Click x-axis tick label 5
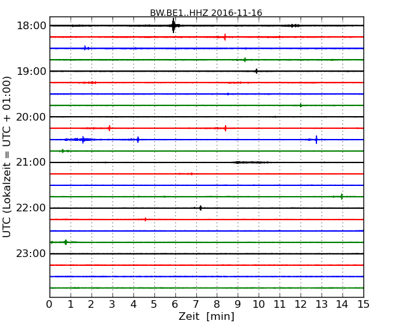413x330 pixels. click(154, 304)
